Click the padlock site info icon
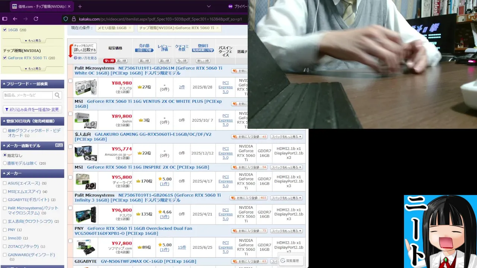This screenshot has width=477, height=268. 74,19
